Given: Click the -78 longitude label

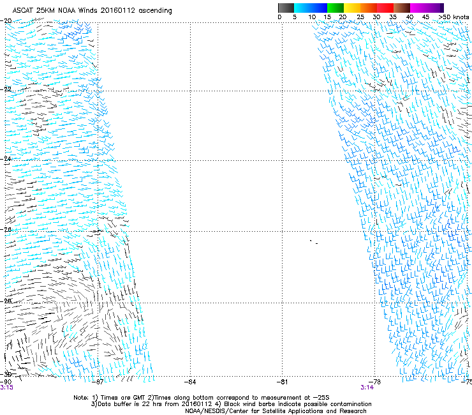Looking at the screenshot, I should point(374,382).
